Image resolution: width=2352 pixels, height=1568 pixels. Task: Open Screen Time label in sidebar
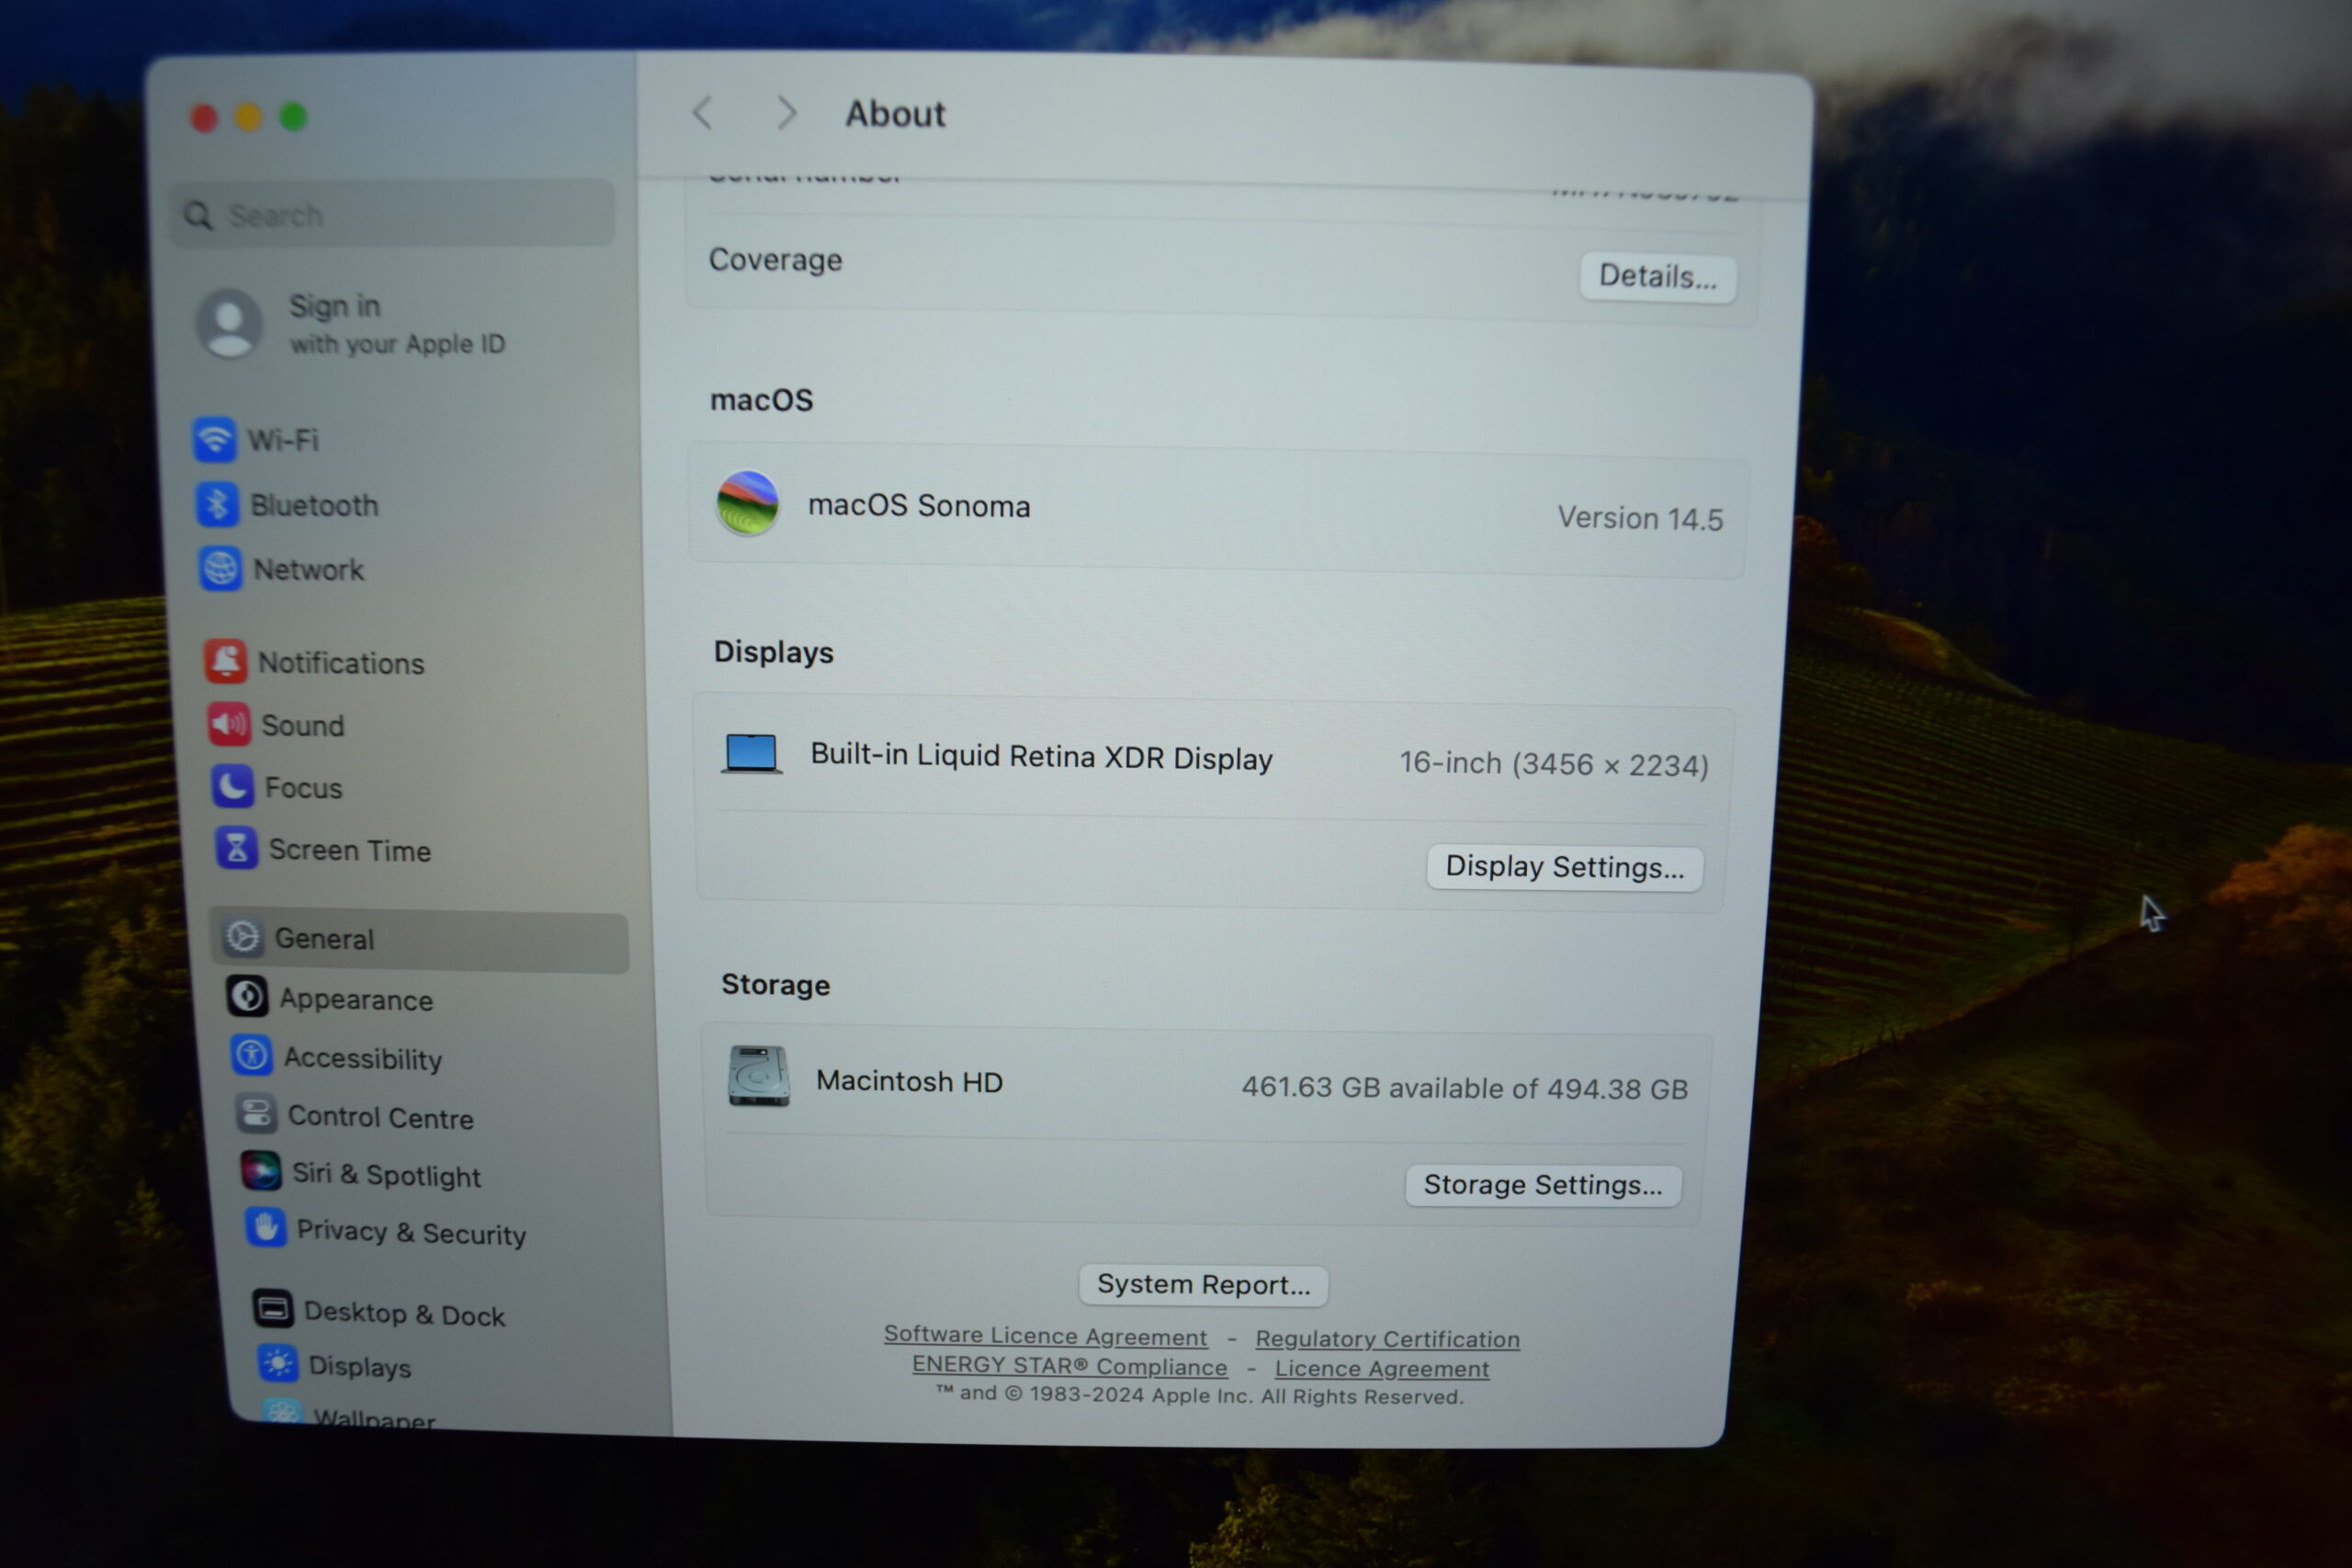click(350, 850)
